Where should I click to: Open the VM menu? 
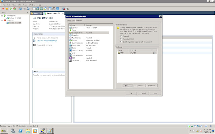[x=19, y=5]
